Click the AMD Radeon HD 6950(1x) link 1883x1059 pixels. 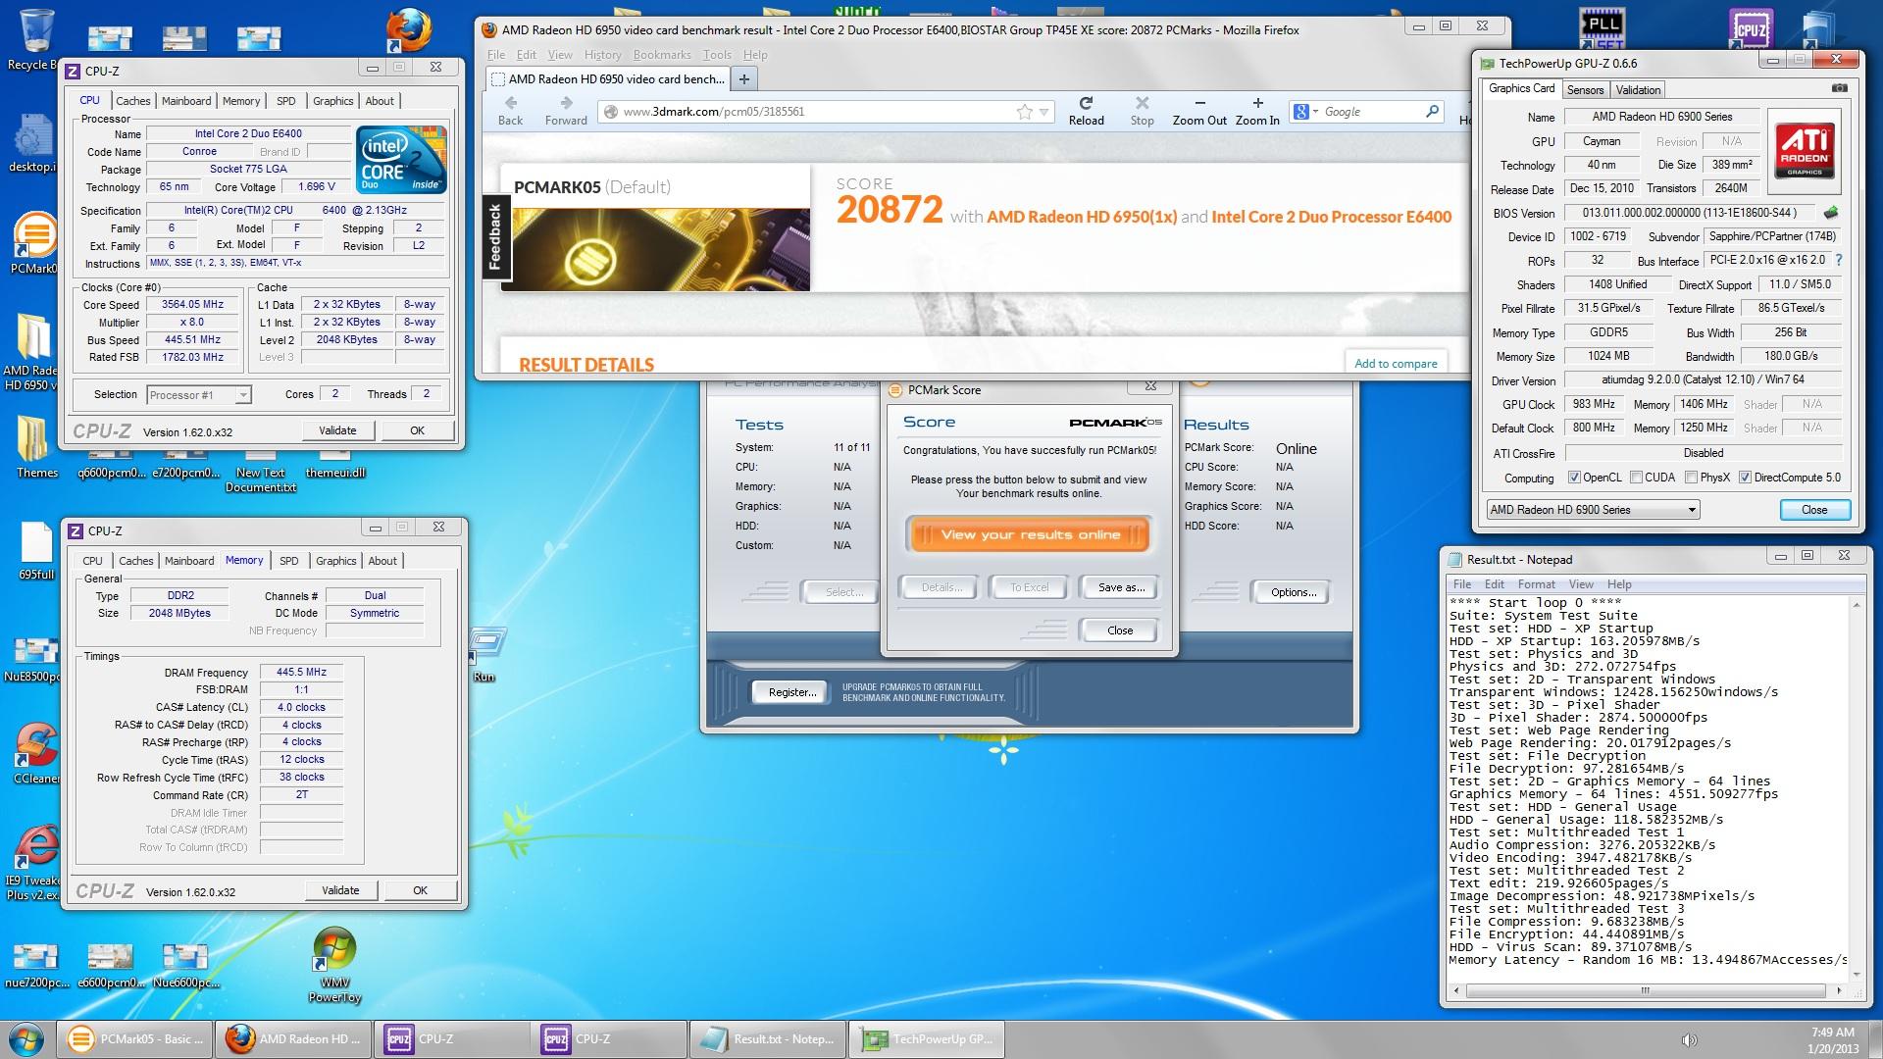1082,217
